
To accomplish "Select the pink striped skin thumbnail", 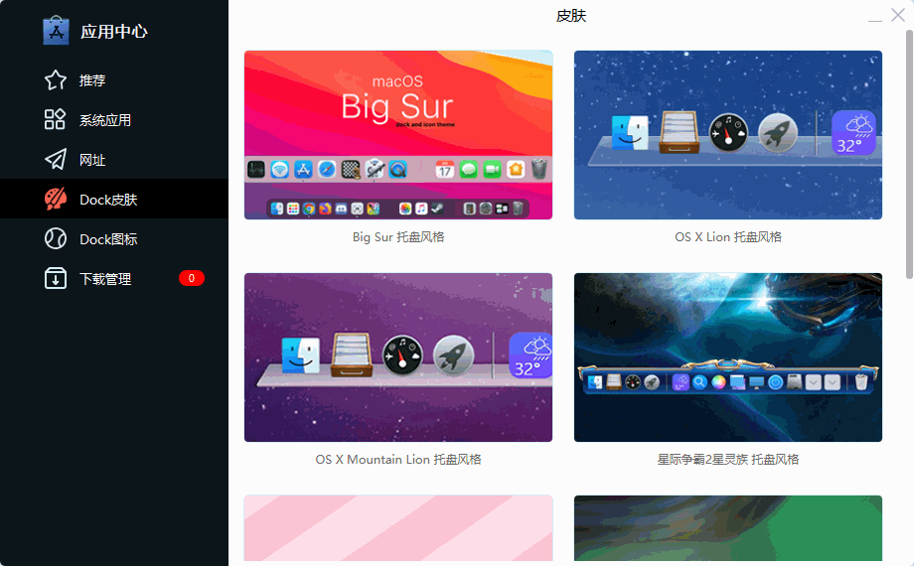I will [x=398, y=528].
